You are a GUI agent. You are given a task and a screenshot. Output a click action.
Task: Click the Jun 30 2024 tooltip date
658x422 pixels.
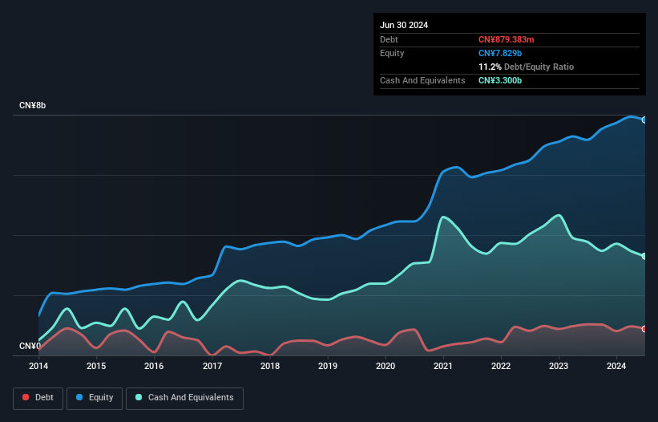[x=404, y=25]
